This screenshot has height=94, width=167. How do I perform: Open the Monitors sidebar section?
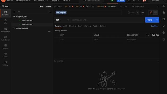5,46
